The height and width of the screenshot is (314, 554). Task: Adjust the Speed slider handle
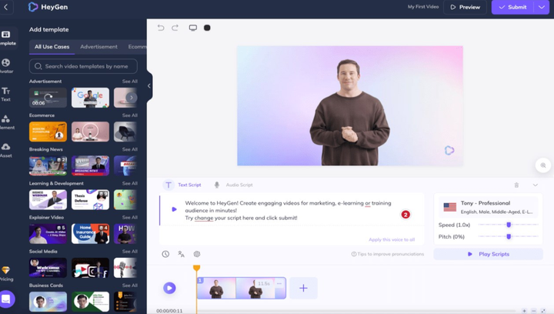pos(509,225)
